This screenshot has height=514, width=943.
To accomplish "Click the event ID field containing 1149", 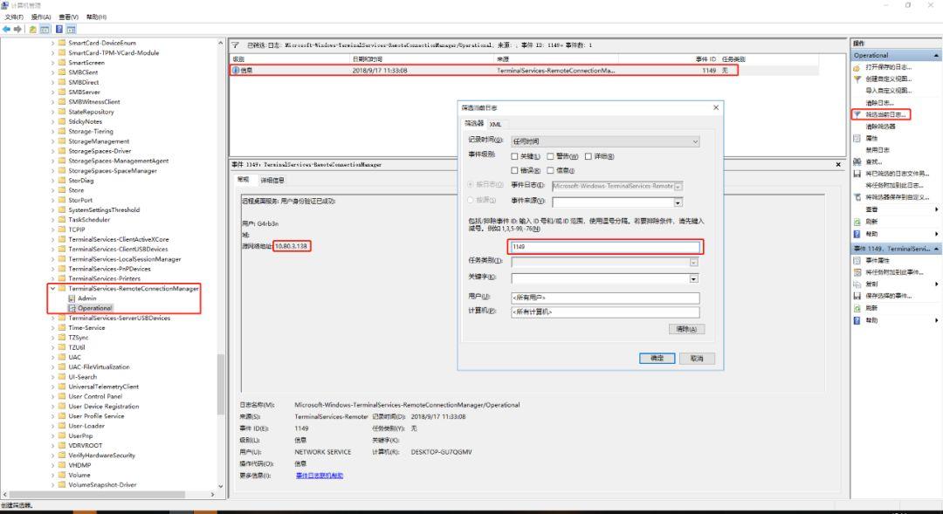I will (x=605, y=246).
